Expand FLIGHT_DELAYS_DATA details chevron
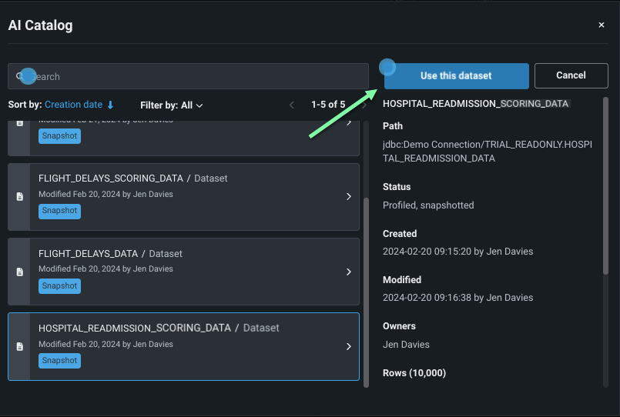 point(348,272)
